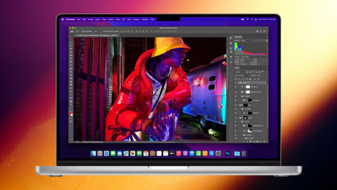Select the Clone Stamp tool
This screenshot has width=337, height=190.
coord(71,68)
